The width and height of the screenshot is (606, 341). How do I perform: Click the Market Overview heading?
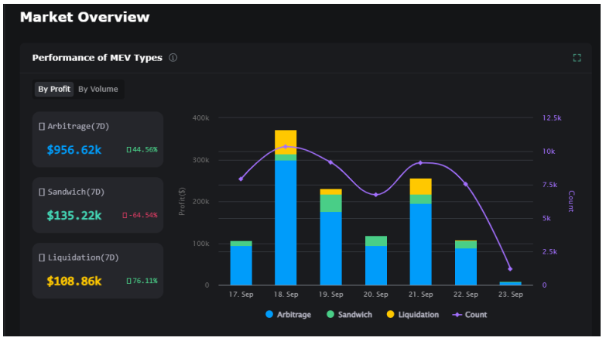point(84,17)
